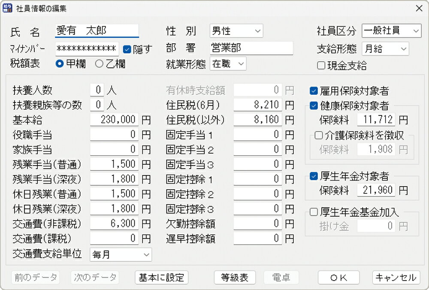Open the 性別 dropdown
This screenshot has height=290, width=429.
click(236, 31)
